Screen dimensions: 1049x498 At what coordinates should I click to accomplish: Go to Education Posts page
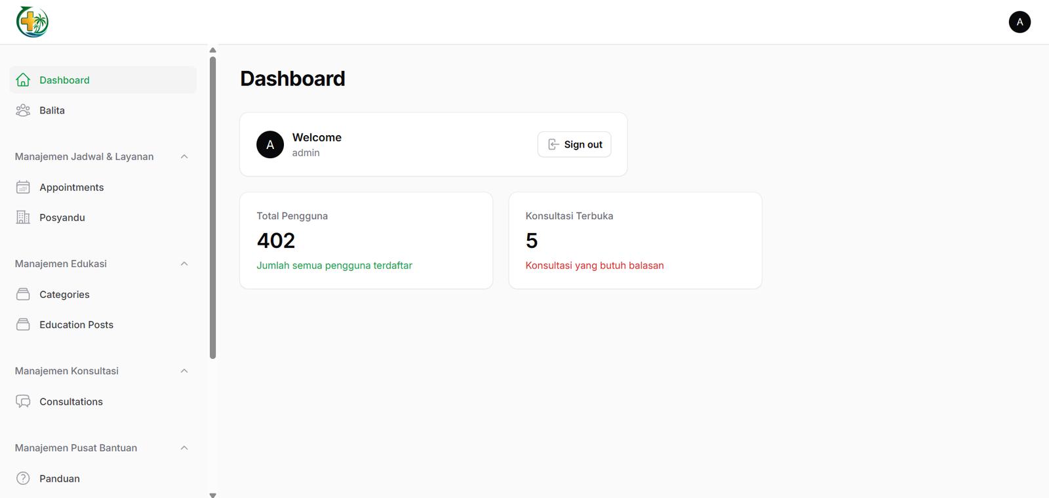[x=76, y=325]
